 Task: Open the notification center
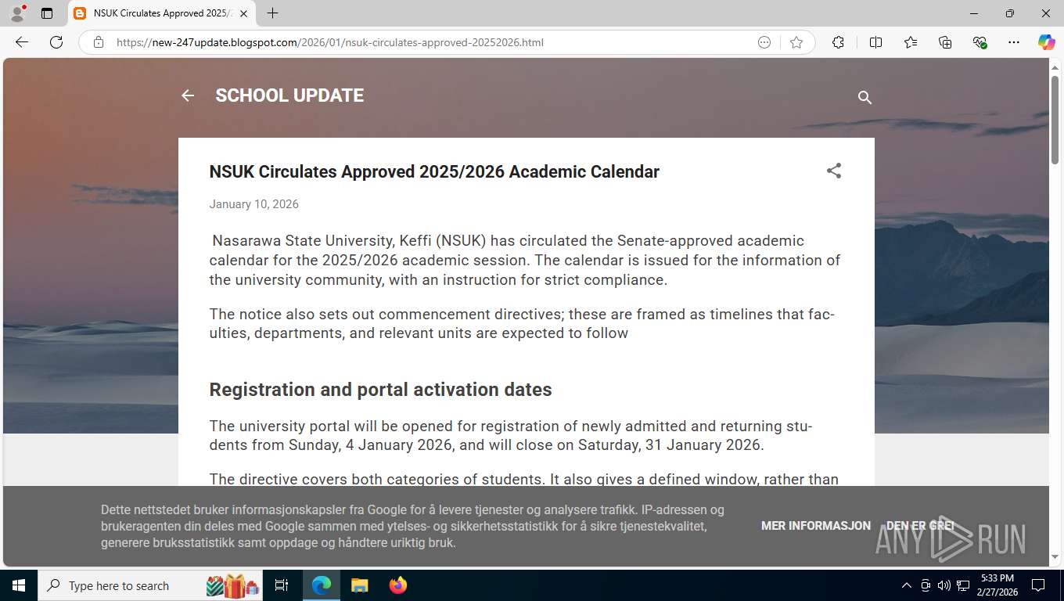coord(1038,585)
